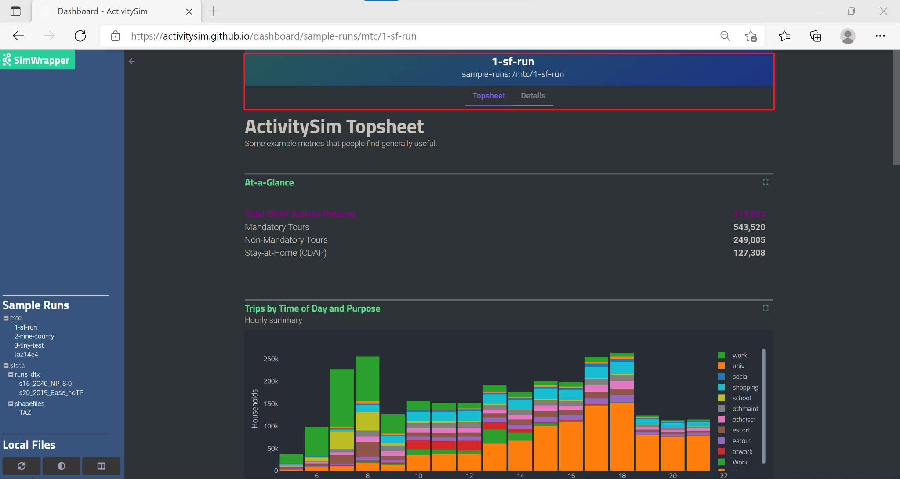This screenshot has height=479, width=900.
Task: Select the Topsheet tab
Action: coord(488,96)
